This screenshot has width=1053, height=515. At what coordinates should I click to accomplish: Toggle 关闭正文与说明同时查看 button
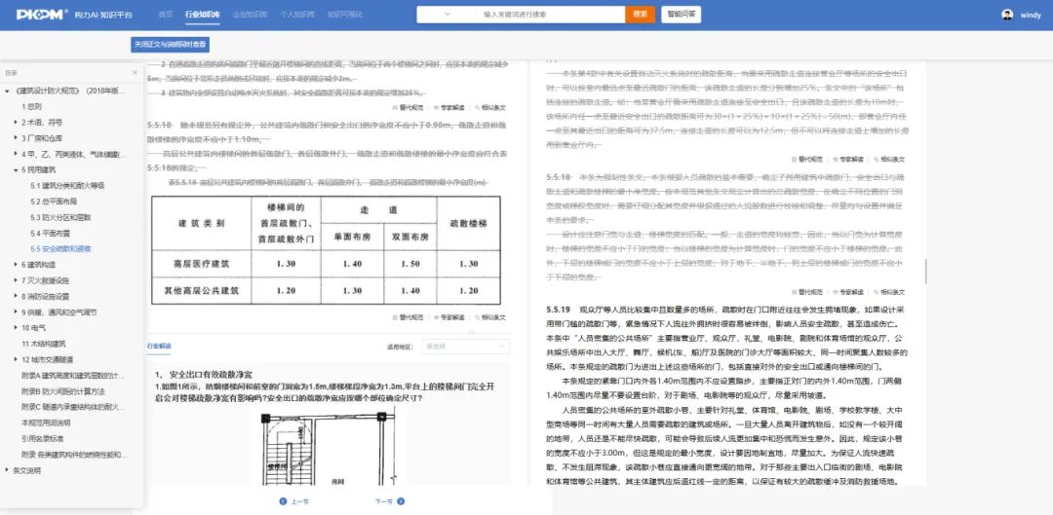(x=171, y=44)
